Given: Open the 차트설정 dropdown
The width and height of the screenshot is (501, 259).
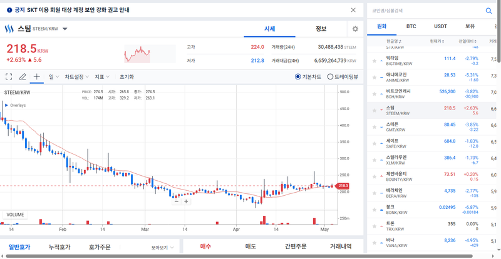Looking at the screenshot, I should [x=76, y=77].
